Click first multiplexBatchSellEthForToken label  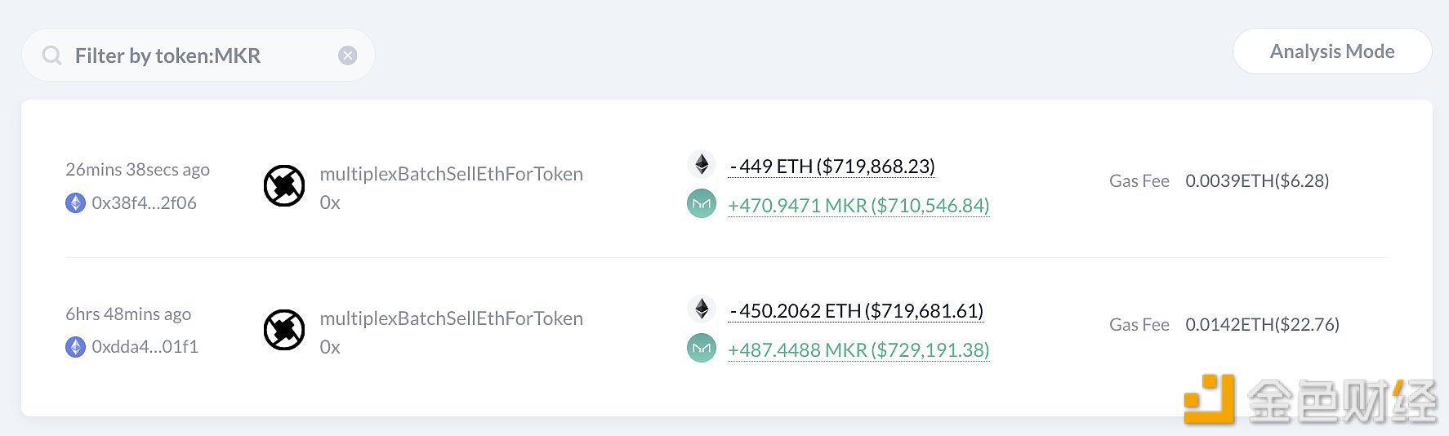click(451, 174)
